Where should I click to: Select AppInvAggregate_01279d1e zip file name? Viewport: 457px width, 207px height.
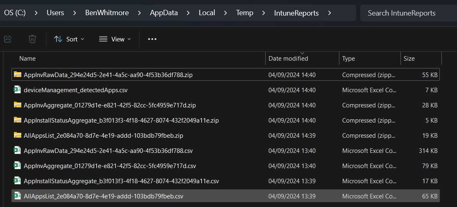pyautogui.click(x=110, y=105)
